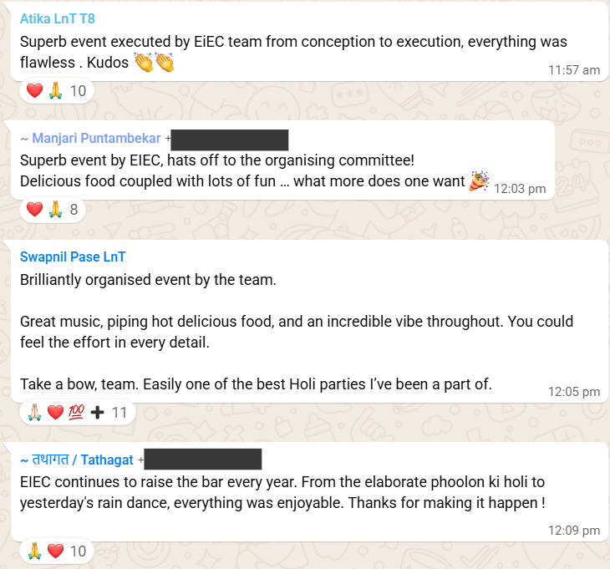The width and height of the screenshot is (610, 569).
Task: Click the heart reaction under Tathagat's message
Action: coord(55,551)
